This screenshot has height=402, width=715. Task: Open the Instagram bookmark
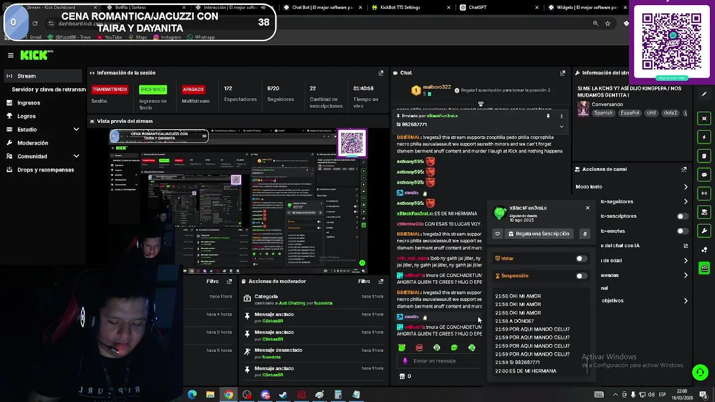click(167, 37)
